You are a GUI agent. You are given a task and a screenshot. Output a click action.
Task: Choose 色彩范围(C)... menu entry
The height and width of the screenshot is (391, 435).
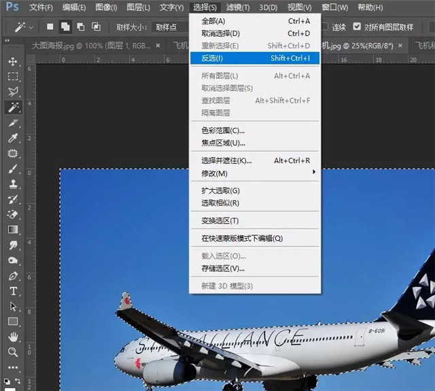(223, 131)
